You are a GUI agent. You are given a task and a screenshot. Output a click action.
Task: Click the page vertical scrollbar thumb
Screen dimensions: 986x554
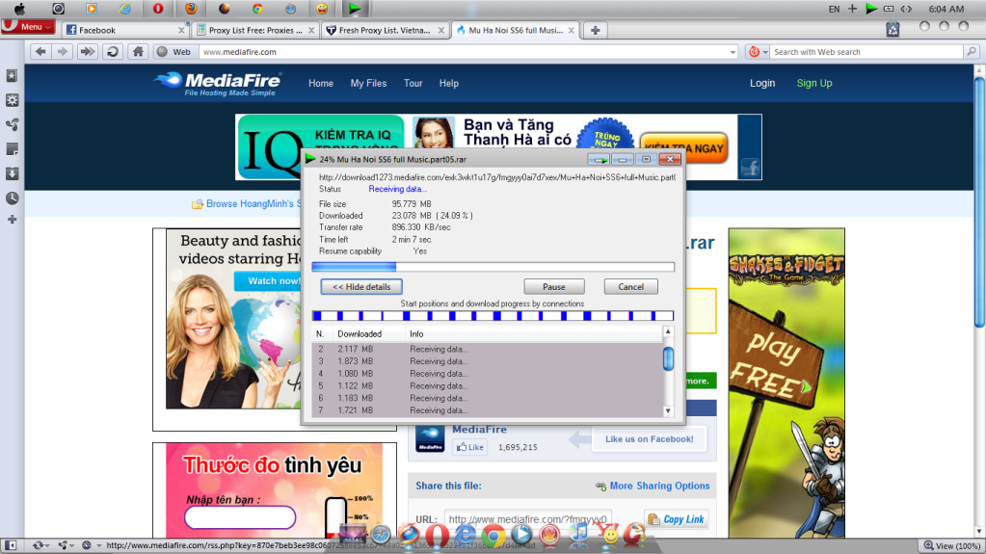coord(979,201)
